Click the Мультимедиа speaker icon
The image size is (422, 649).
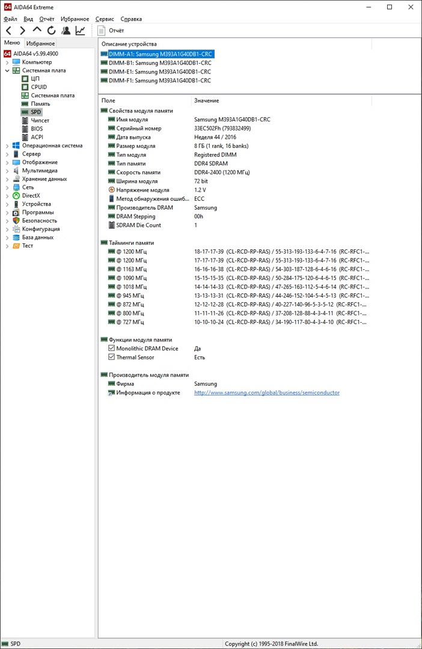coord(16,171)
